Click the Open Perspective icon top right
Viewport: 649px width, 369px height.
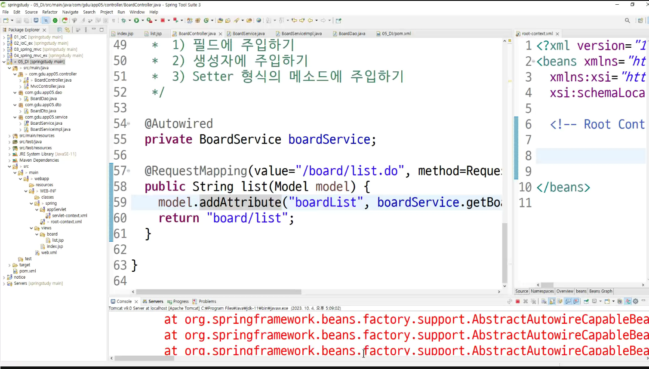[x=640, y=20]
